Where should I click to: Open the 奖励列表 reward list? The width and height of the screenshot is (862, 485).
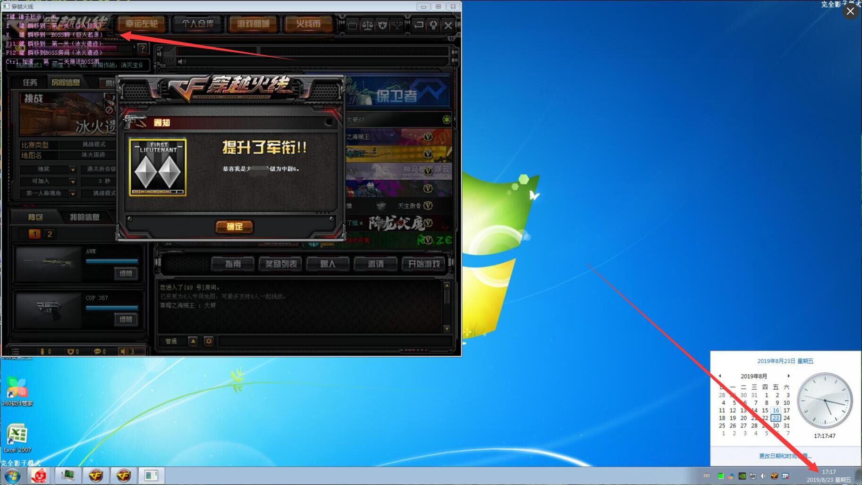click(x=281, y=264)
